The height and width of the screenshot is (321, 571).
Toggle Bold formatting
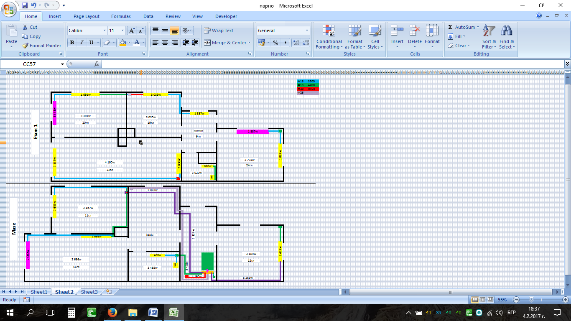click(x=72, y=43)
